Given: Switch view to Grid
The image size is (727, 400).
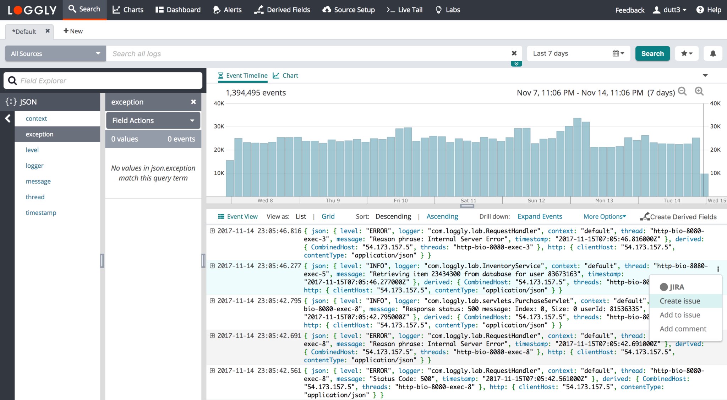Looking at the screenshot, I should [328, 216].
